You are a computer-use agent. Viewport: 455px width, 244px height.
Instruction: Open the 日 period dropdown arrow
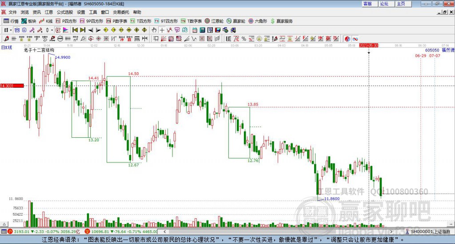(x=11, y=30)
